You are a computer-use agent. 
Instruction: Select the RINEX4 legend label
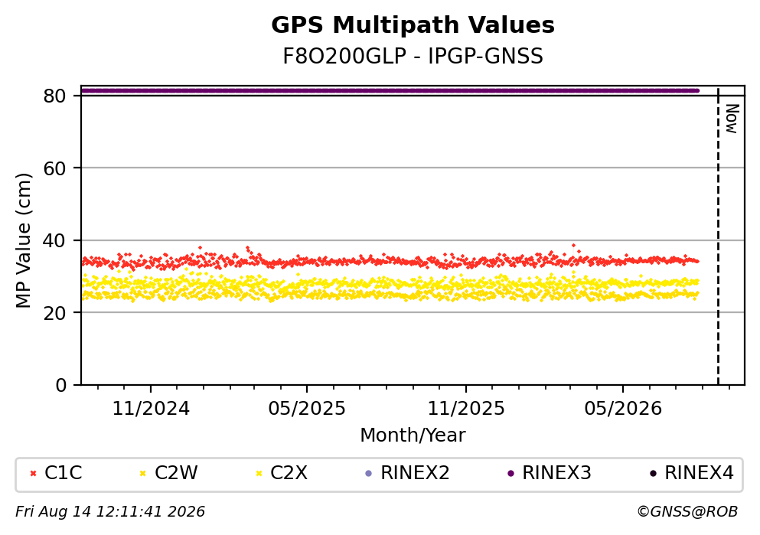[x=699, y=473]
